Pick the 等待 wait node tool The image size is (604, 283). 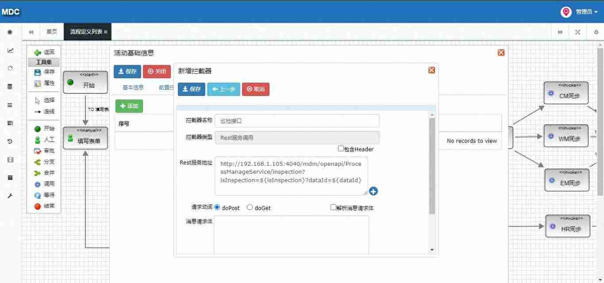(44, 195)
